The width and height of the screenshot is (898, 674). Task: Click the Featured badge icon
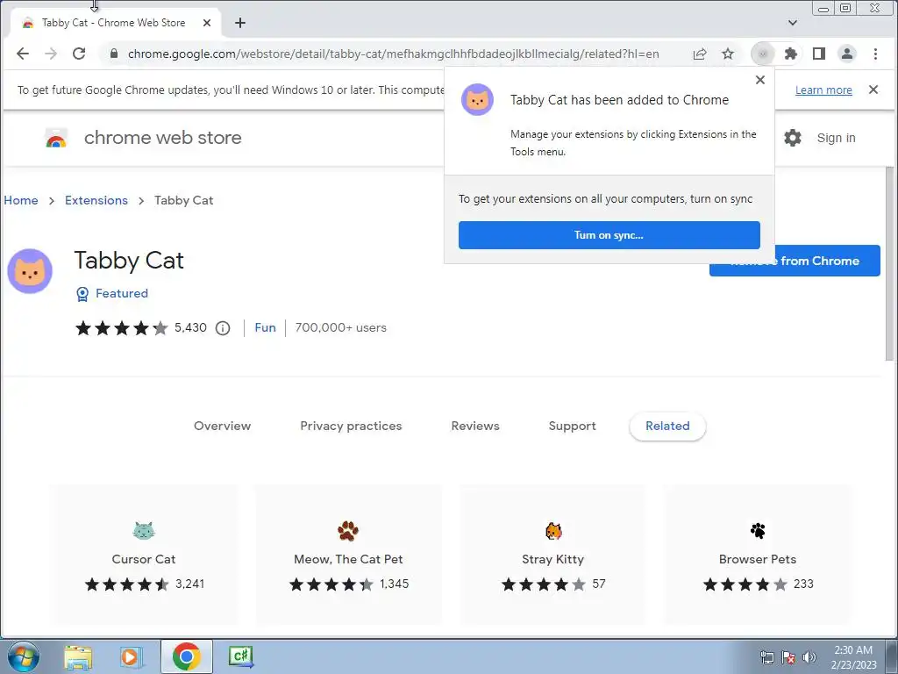pyautogui.click(x=82, y=294)
